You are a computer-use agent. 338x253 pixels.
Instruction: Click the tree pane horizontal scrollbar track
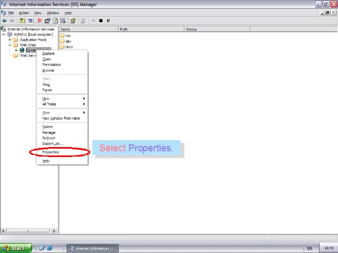tap(27, 231)
